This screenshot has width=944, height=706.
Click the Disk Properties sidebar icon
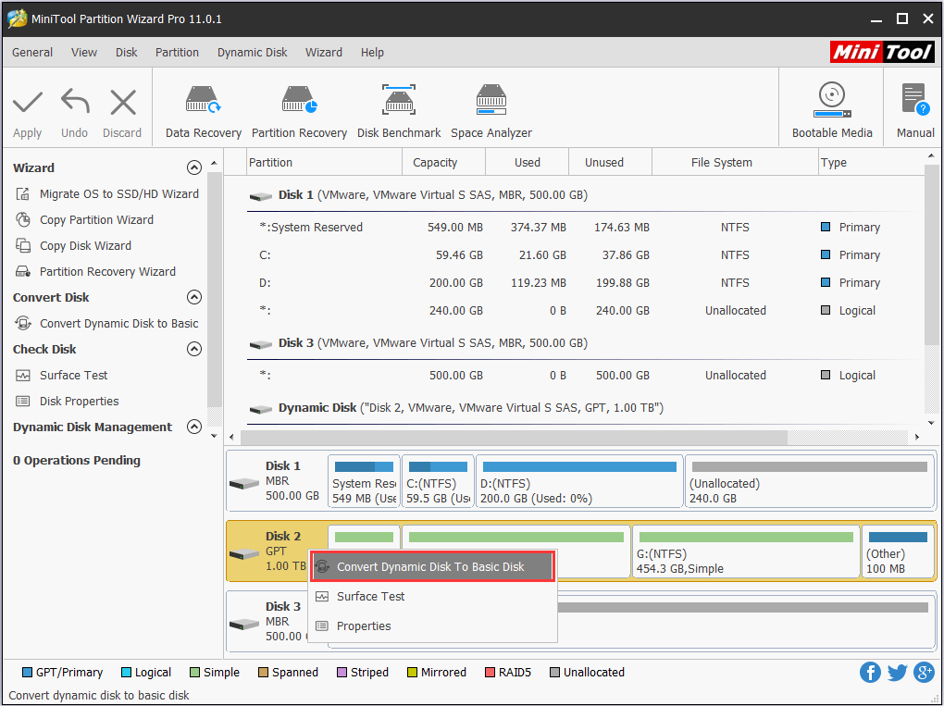23,401
